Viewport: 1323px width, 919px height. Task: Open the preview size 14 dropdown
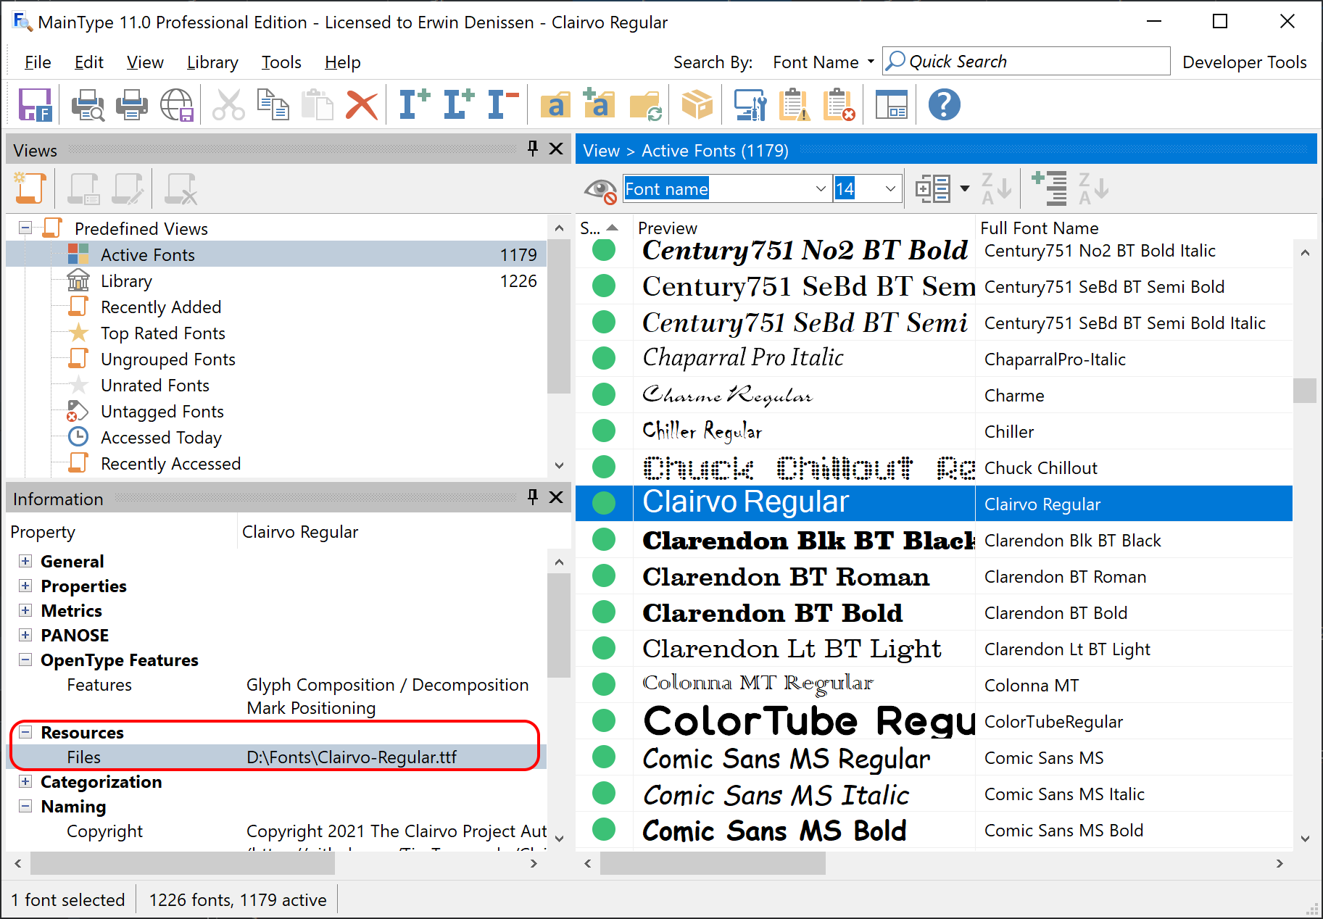(890, 189)
